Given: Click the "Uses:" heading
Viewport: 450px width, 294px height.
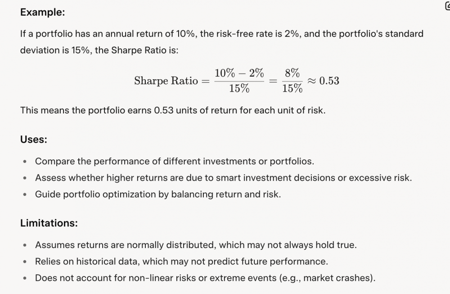Looking at the screenshot, I should point(34,140).
